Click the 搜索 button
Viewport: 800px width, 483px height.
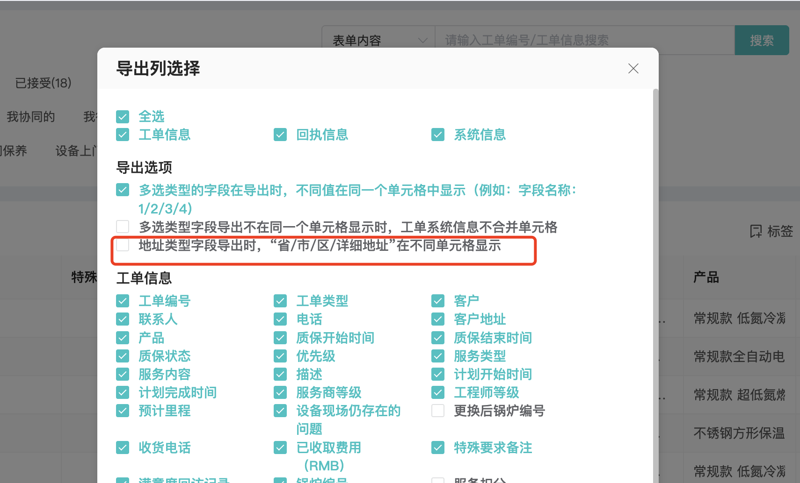click(762, 40)
